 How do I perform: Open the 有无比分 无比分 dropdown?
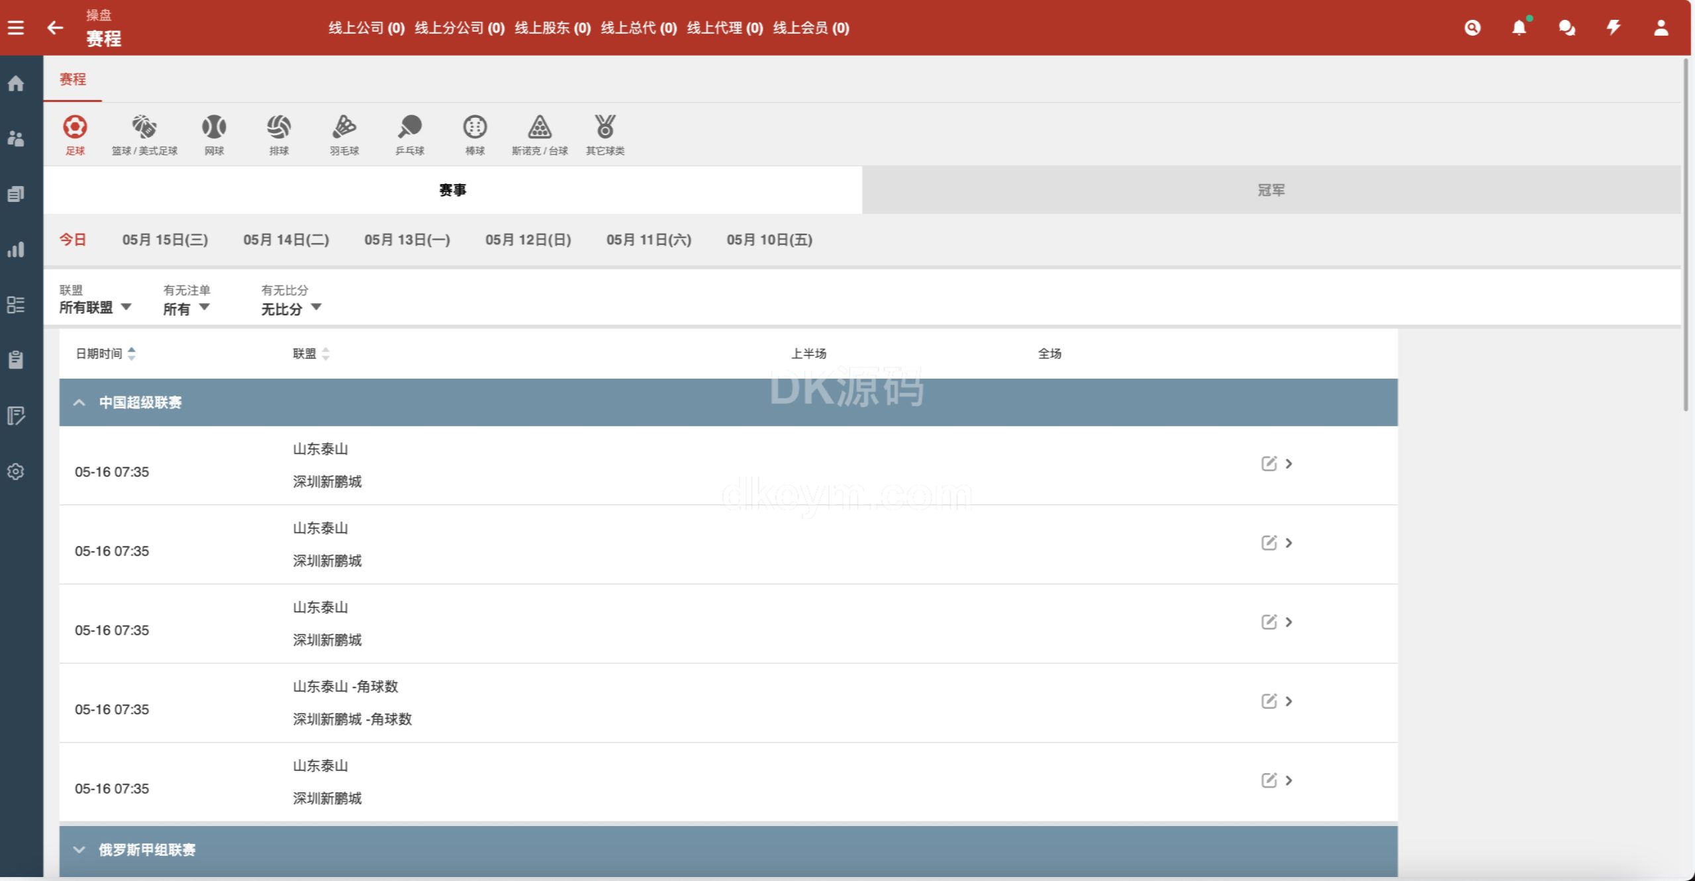pyautogui.click(x=291, y=308)
